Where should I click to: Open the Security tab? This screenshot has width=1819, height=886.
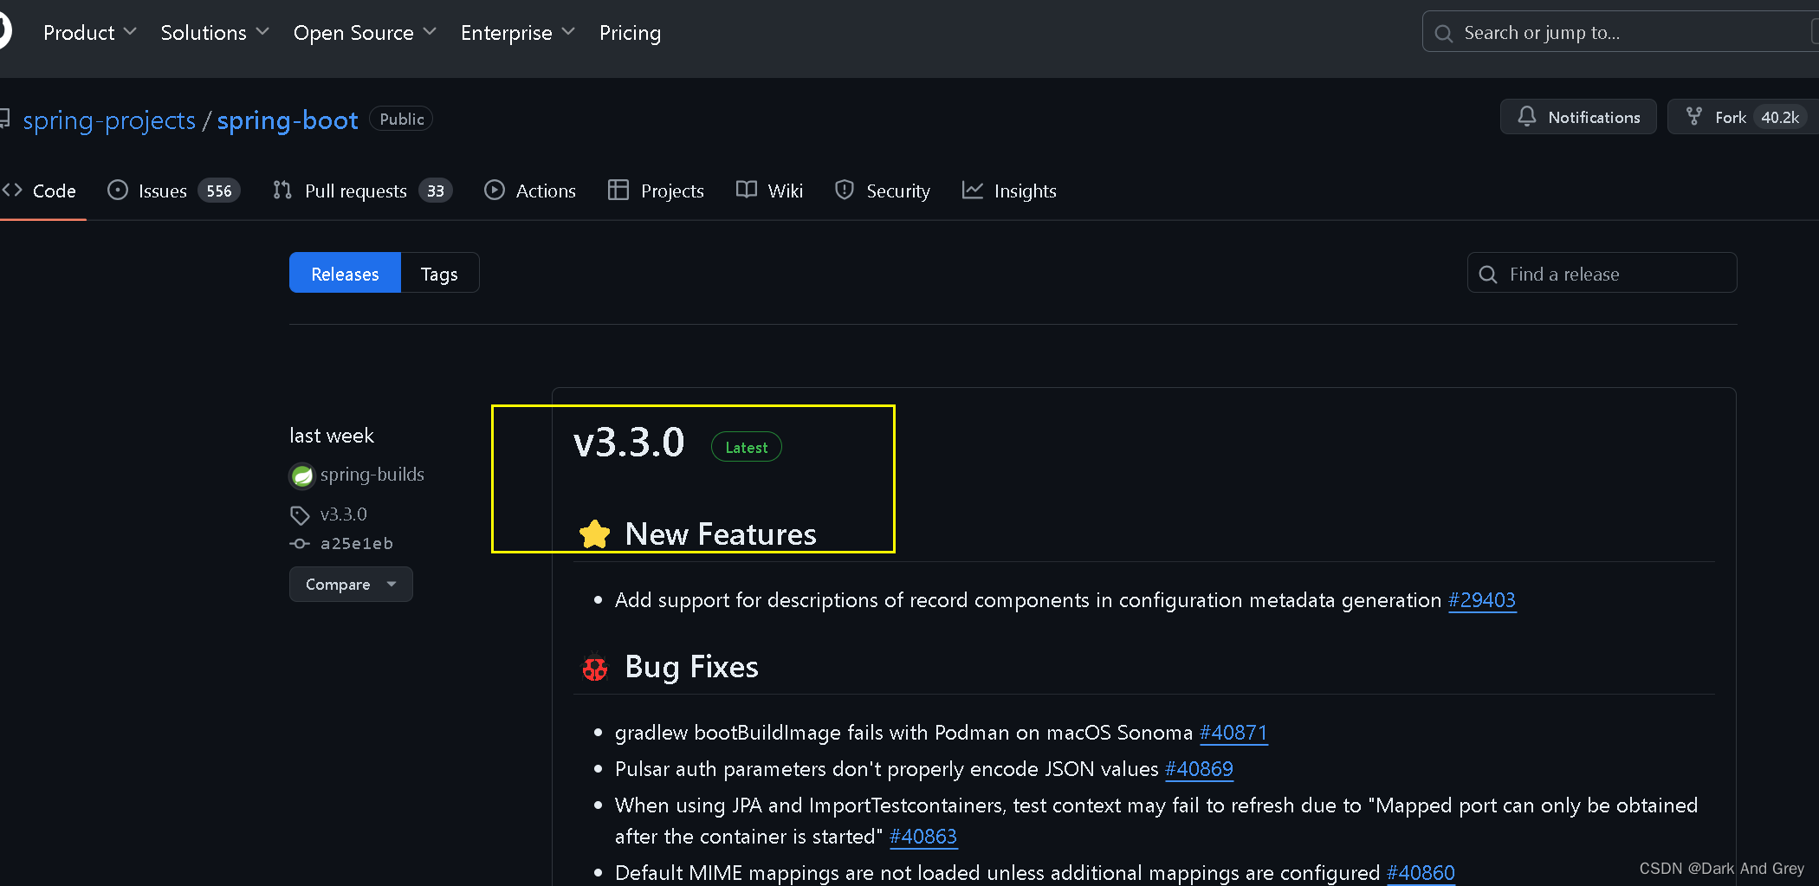(x=882, y=191)
